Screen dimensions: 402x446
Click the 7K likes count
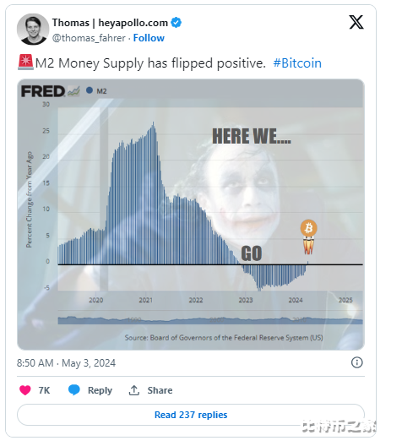pos(44,390)
